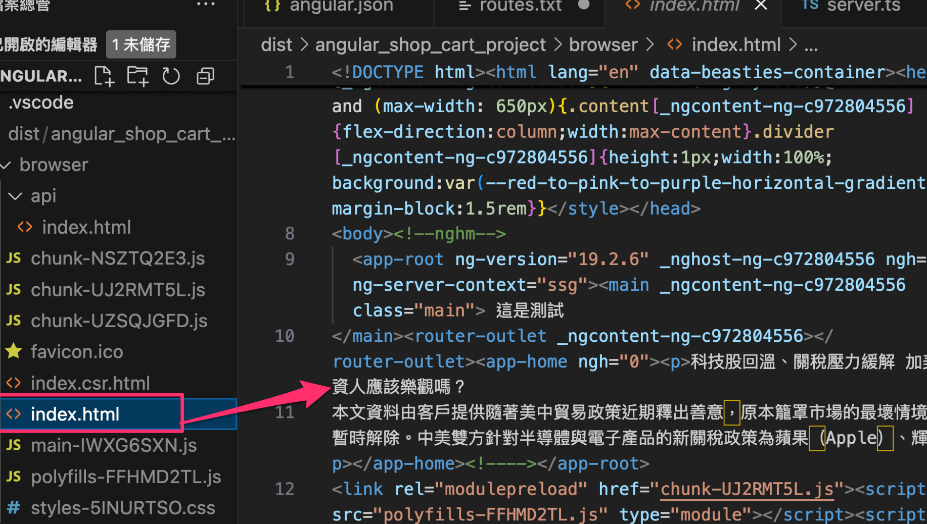The image size is (927, 524).
Task: Open main-IWXG6SXN.js in the explorer
Action: [114, 446]
